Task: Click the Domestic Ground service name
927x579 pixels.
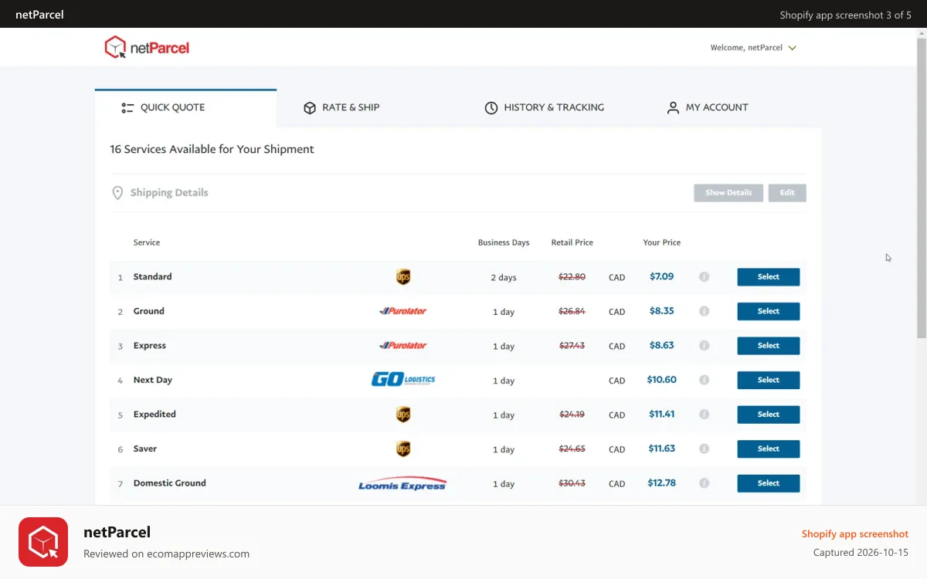Action: (170, 483)
